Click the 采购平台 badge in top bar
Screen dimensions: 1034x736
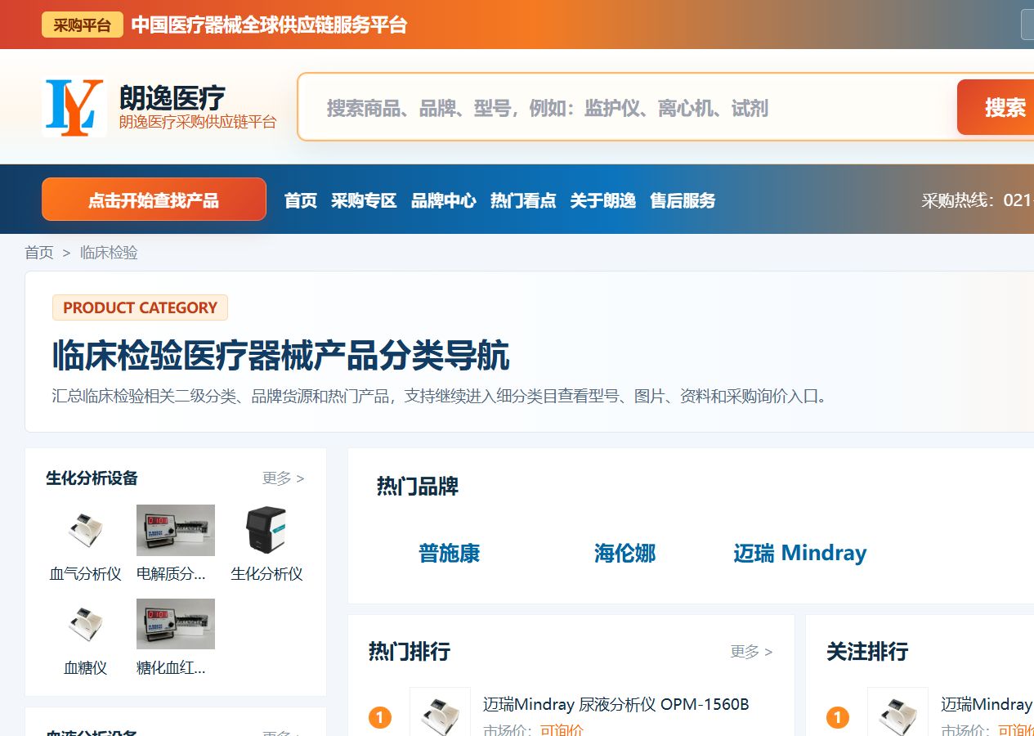coord(83,25)
